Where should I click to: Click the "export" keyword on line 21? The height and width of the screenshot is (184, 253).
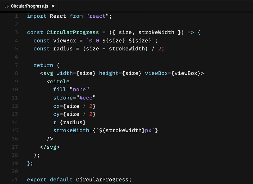click(x=37, y=180)
